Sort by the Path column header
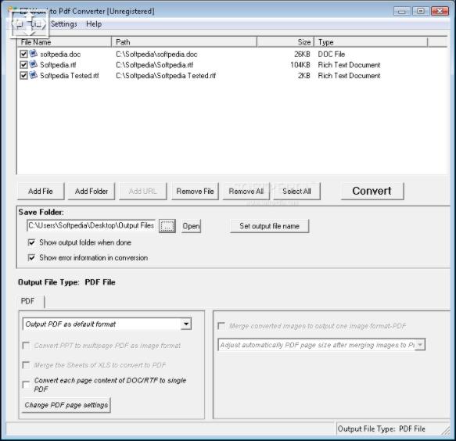The image size is (456, 441). [184, 42]
